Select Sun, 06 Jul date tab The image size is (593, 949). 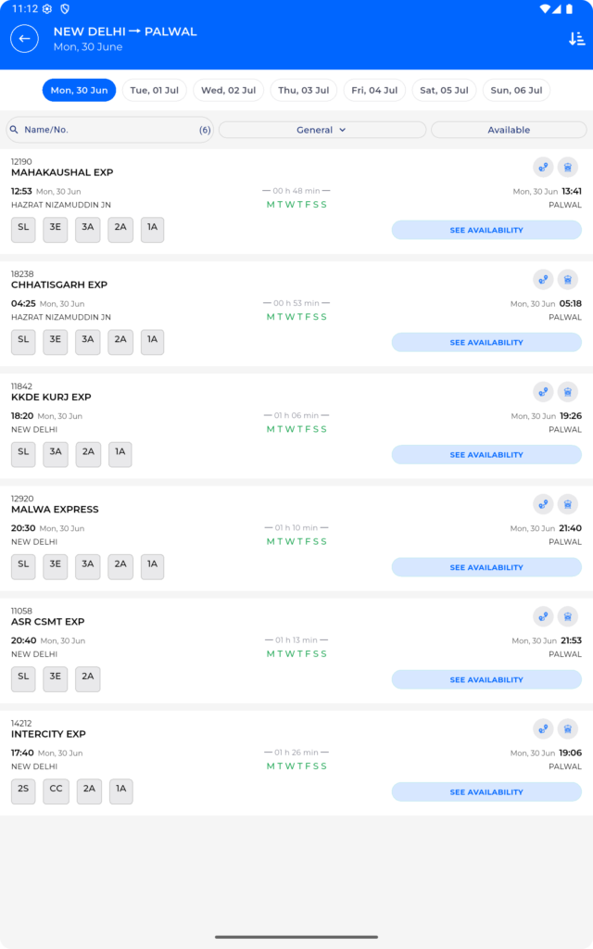click(x=516, y=90)
